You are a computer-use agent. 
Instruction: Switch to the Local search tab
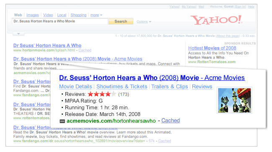point(62,15)
